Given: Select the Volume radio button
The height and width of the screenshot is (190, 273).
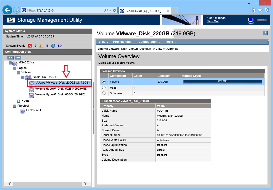Looking at the screenshot, I should point(104,82).
